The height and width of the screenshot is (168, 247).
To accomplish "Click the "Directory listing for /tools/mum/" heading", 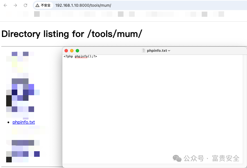I will tap(72, 34).
